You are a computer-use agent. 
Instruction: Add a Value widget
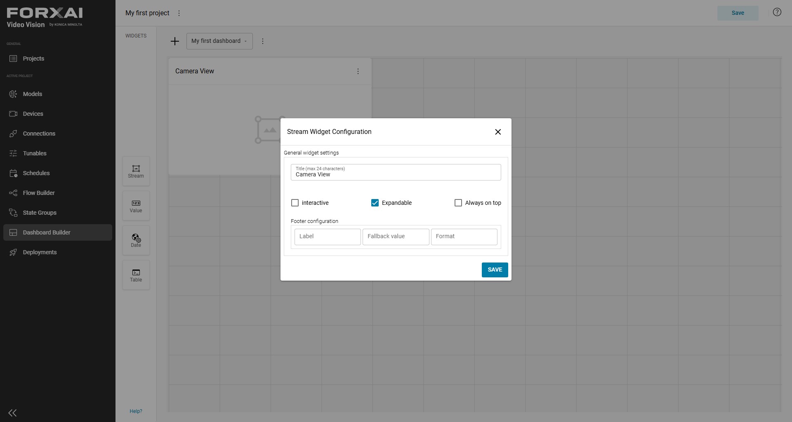coord(136,206)
